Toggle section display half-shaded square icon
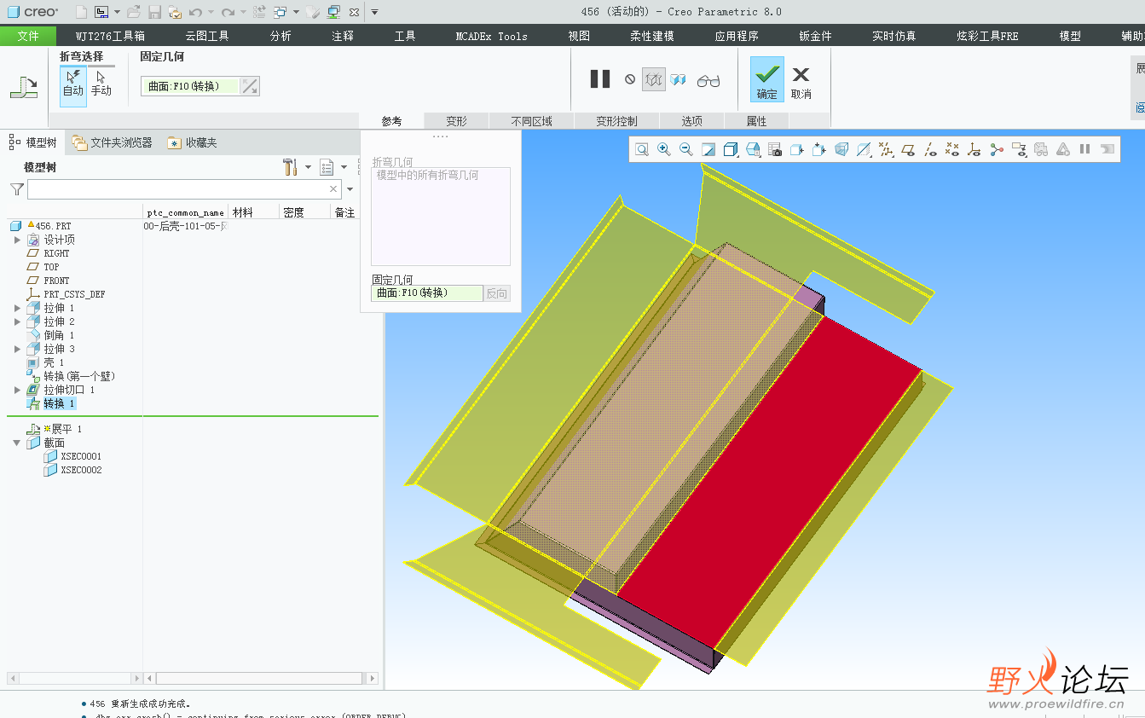Image resolution: width=1145 pixels, height=718 pixels. coord(863,149)
